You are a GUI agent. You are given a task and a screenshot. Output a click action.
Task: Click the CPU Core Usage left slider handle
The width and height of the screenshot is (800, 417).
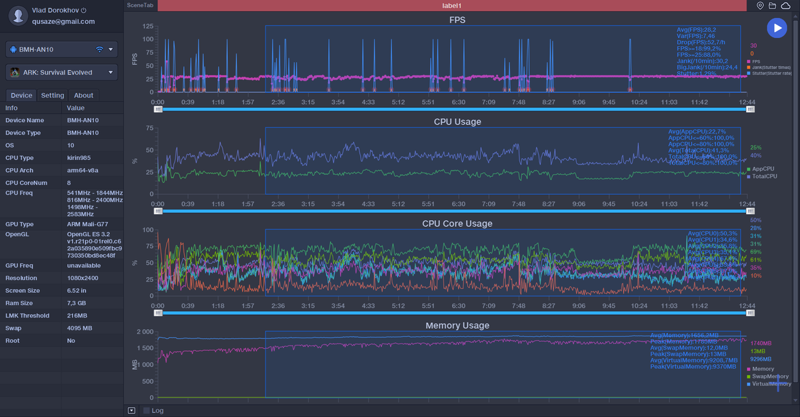tap(158, 312)
